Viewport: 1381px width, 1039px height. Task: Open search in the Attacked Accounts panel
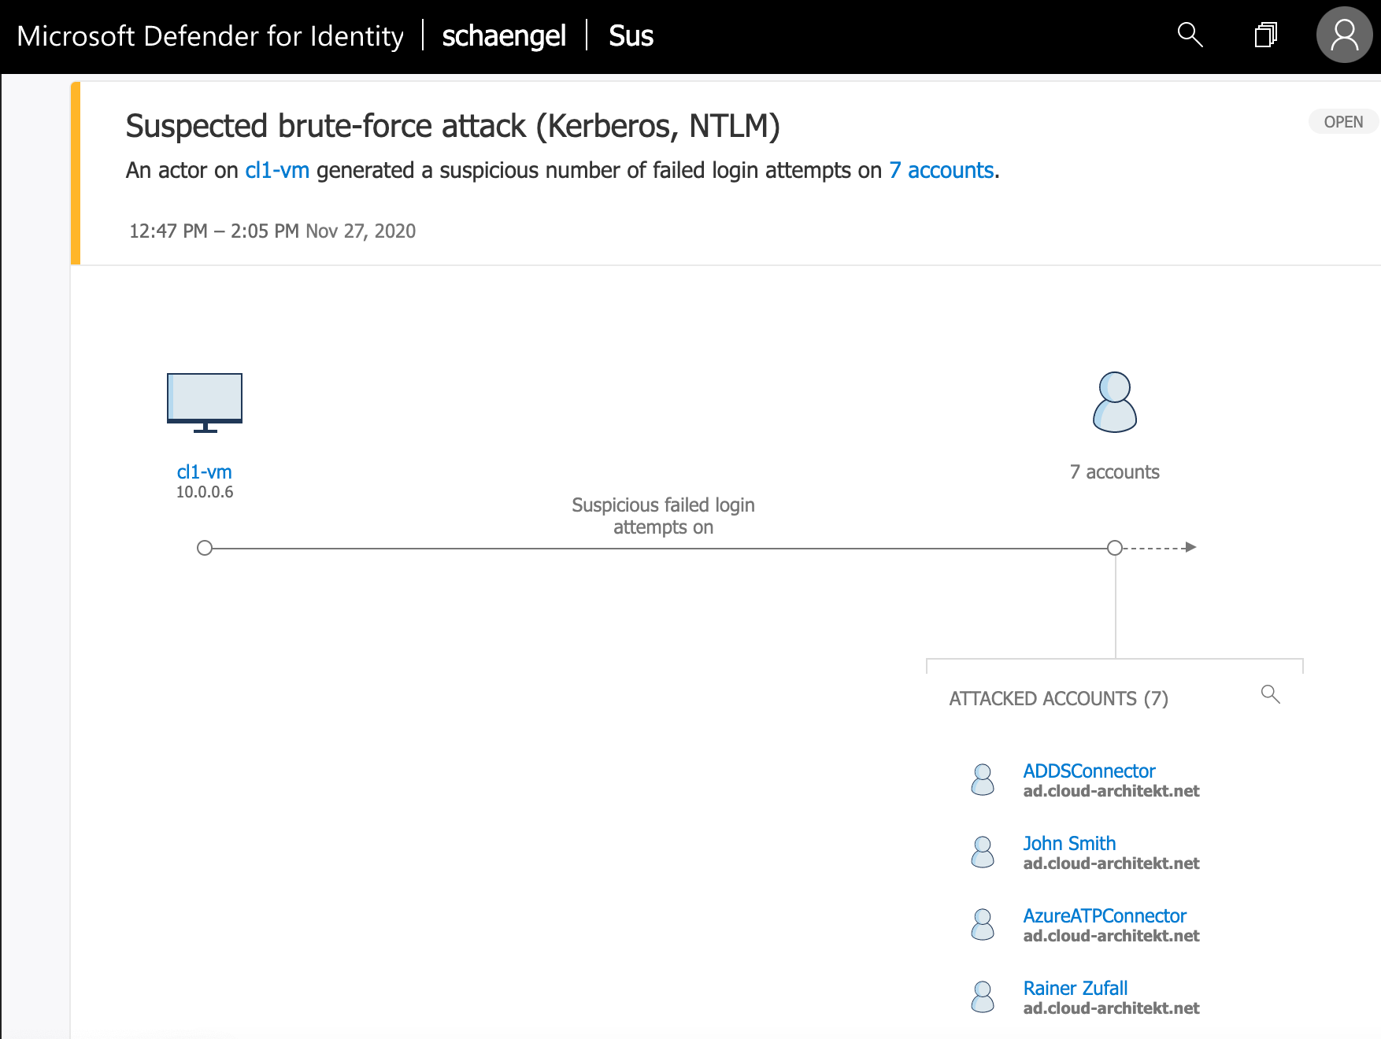[x=1271, y=693]
